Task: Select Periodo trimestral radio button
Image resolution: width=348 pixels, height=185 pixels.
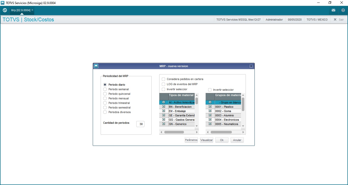Action: click(x=105, y=103)
